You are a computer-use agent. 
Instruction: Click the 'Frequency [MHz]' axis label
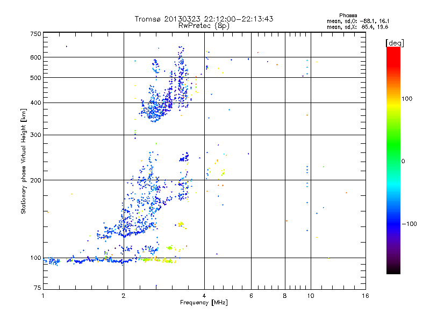tap(204, 303)
